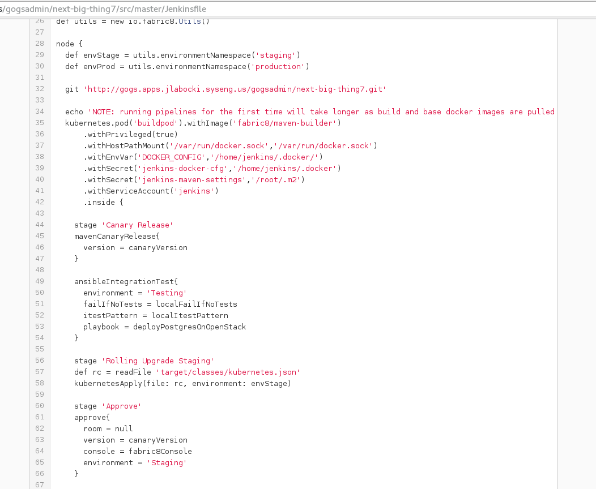Screen dimensions: 596x489
Task: Jump to line number 44
Action: tap(40, 225)
